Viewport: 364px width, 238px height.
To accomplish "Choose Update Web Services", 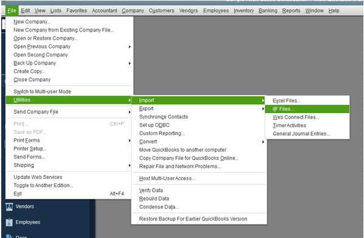I will coord(69,177).
